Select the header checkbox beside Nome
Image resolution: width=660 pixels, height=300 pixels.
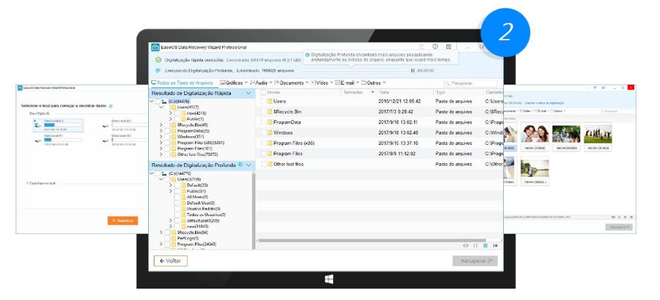(x=263, y=92)
